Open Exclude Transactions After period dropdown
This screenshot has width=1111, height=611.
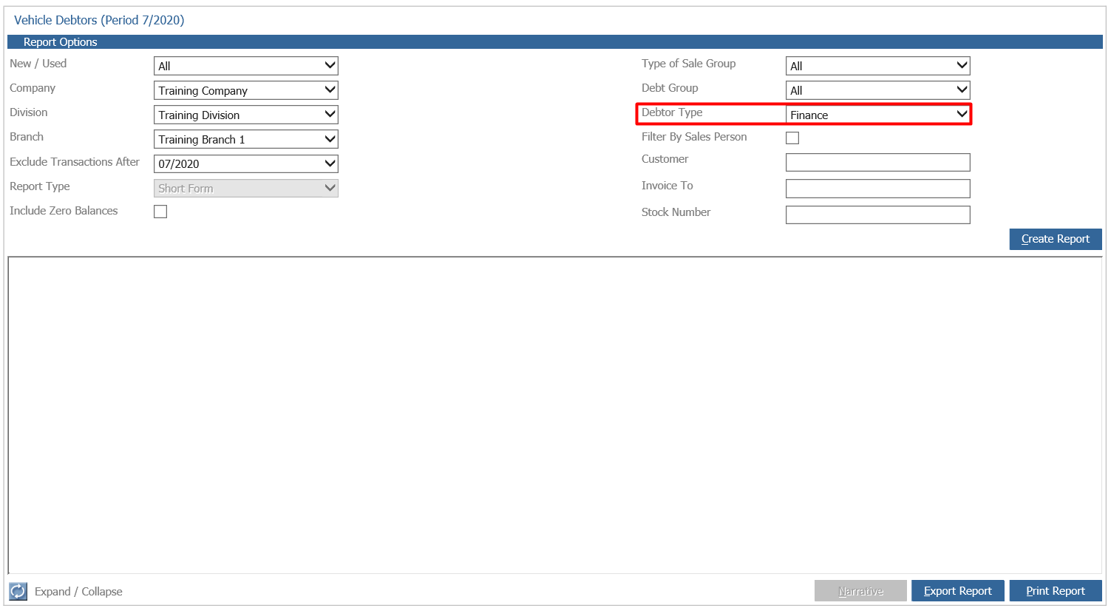pyautogui.click(x=246, y=163)
